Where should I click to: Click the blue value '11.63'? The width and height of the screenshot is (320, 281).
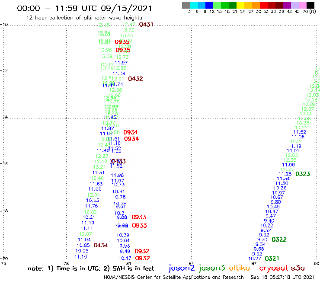click(x=96, y=184)
